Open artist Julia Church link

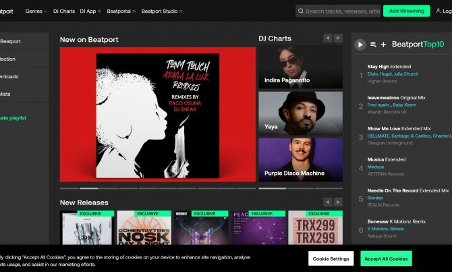click(x=406, y=74)
